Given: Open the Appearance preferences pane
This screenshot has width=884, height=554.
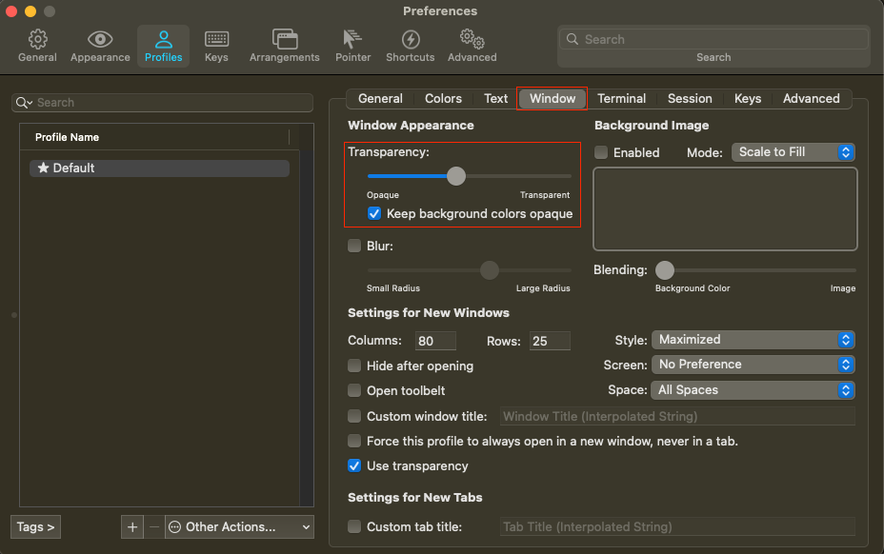Looking at the screenshot, I should 100,46.
